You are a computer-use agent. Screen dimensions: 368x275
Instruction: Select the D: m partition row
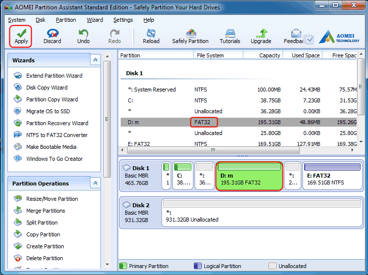click(239, 122)
